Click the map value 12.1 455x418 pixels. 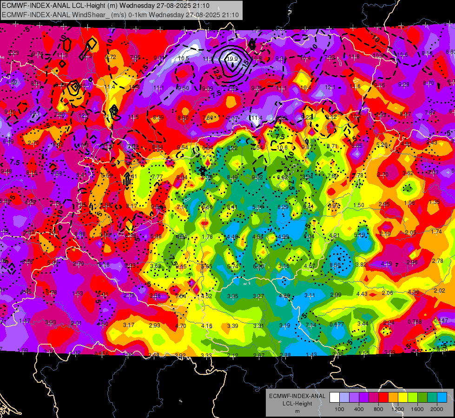coord(330,87)
